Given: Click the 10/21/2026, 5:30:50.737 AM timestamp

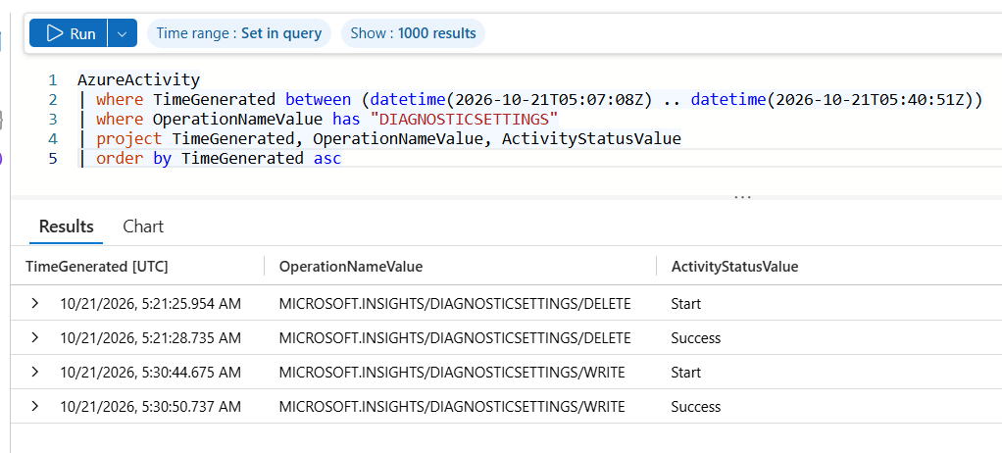Looking at the screenshot, I should pyautogui.click(x=150, y=407).
